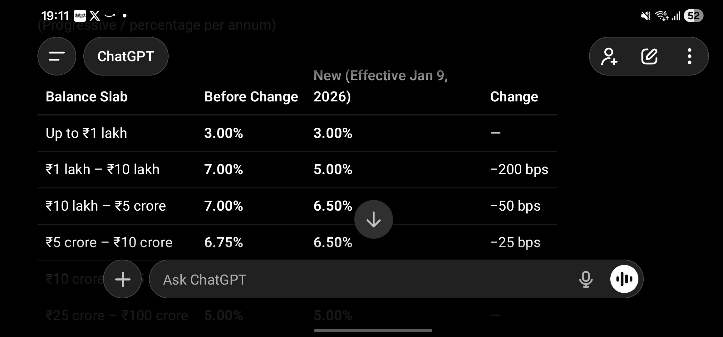Tap the add people icon
The width and height of the screenshot is (723, 337).
coord(609,56)
